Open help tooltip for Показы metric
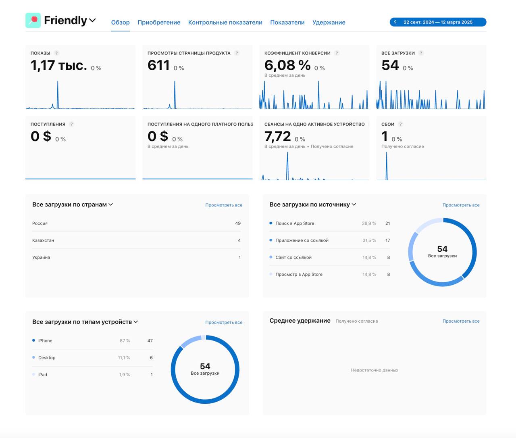The width and height of the screenshot is (516, 438). tap(56, 53)
